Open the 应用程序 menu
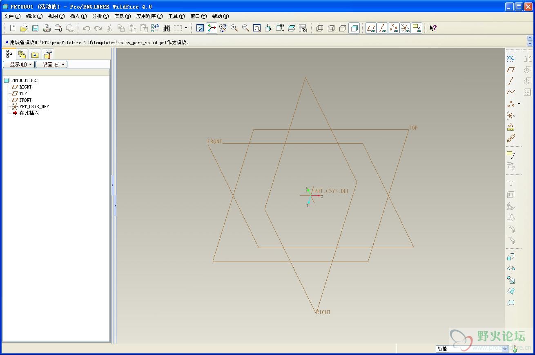This screenshot has width=535, height=355. tap(149, 16)
